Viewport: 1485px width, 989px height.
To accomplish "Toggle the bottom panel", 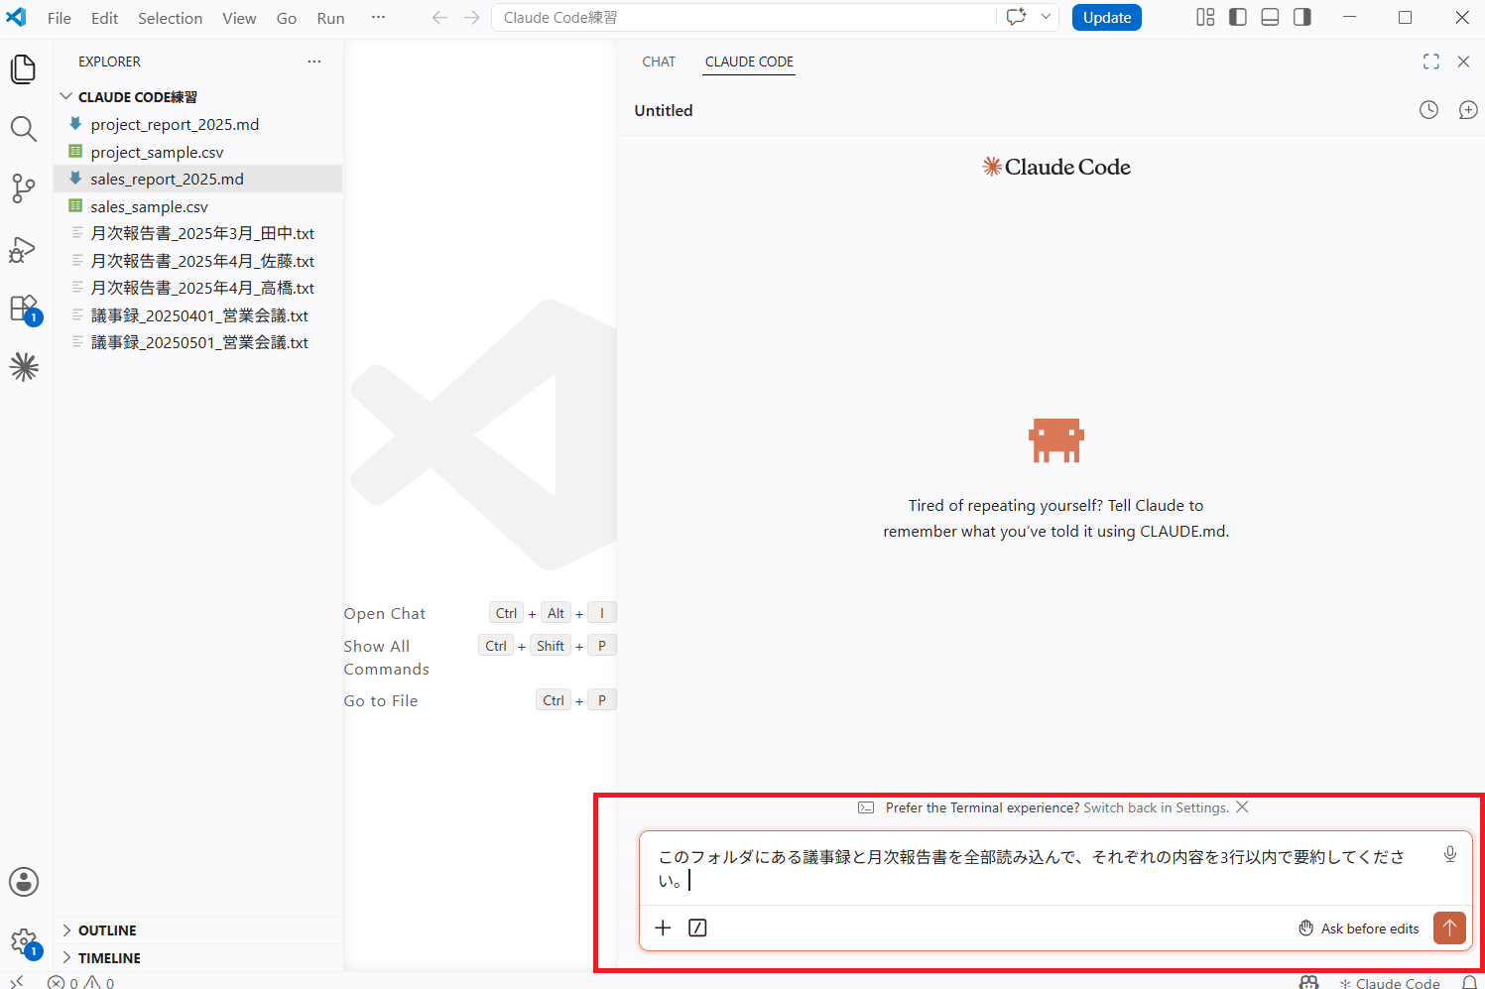I will point(1270,17).
